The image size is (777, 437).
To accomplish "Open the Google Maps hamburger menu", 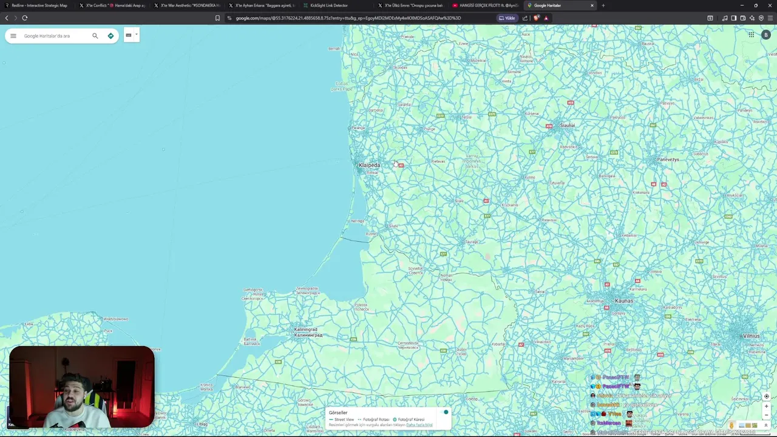I will (13, 36).
